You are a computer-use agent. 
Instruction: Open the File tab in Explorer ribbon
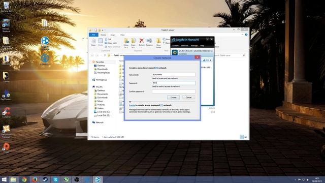click(x=93, y=35)
